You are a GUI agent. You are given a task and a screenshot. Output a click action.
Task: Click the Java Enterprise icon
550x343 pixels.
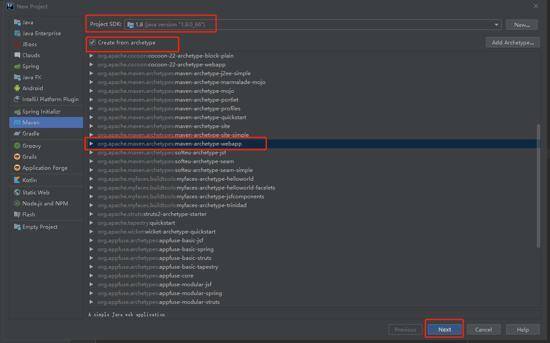(x=17, y=33)
